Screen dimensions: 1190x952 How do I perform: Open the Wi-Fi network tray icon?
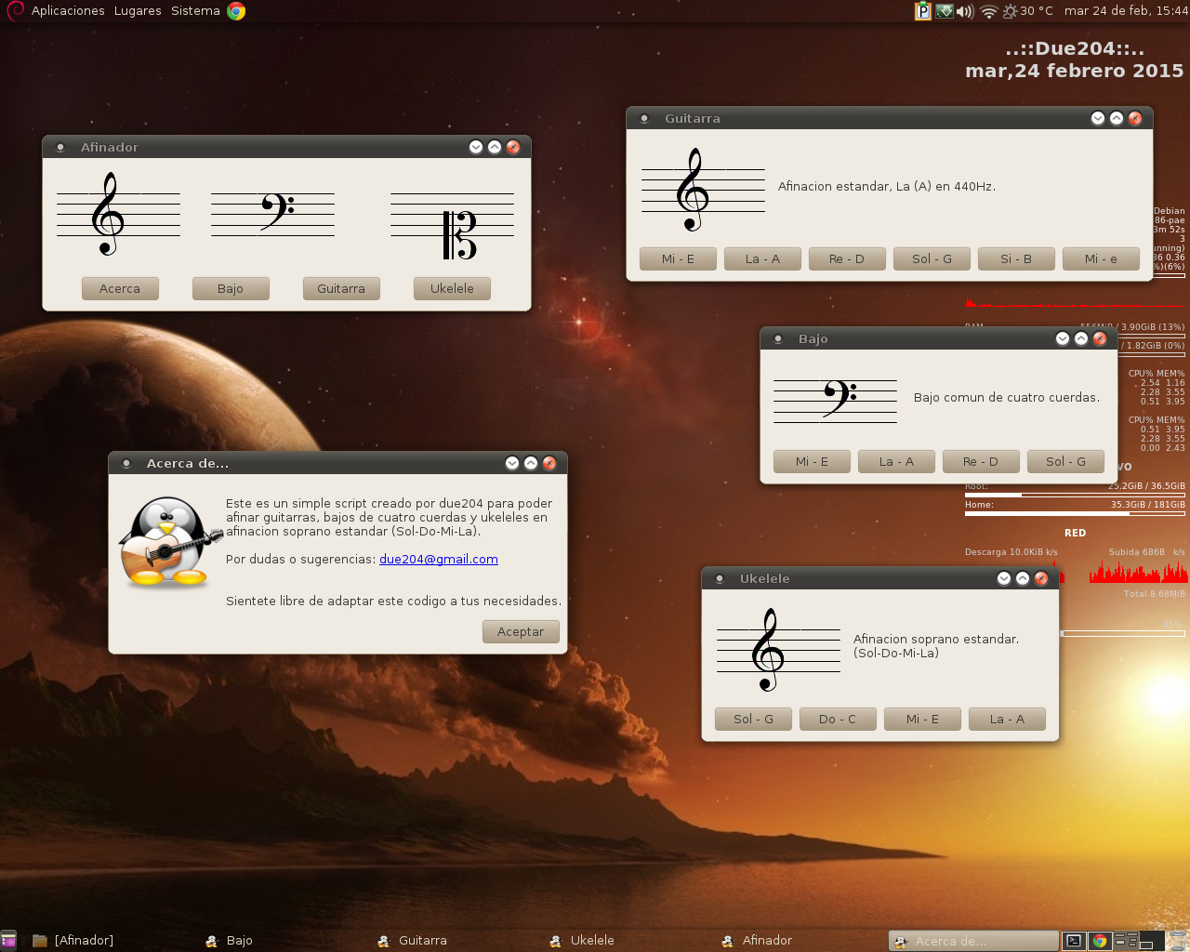tap(988, 11)
